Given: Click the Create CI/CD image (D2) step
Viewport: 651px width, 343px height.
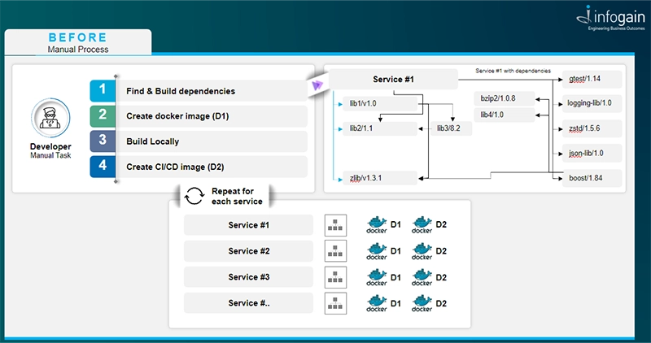Looking at the screenshot, I should [x=212, y=167].
